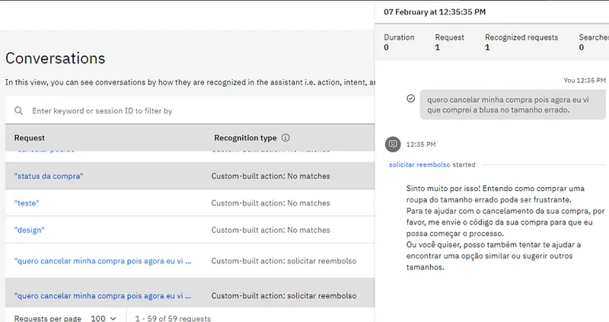This screenshot has width=609, height=322.
Task: Click the "solicitar reembolso" action link in the chat panel
Action: tap(419, 164)
